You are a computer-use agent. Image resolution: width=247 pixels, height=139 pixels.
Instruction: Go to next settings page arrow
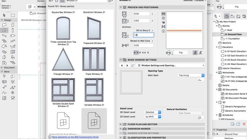tap(127, 65)
